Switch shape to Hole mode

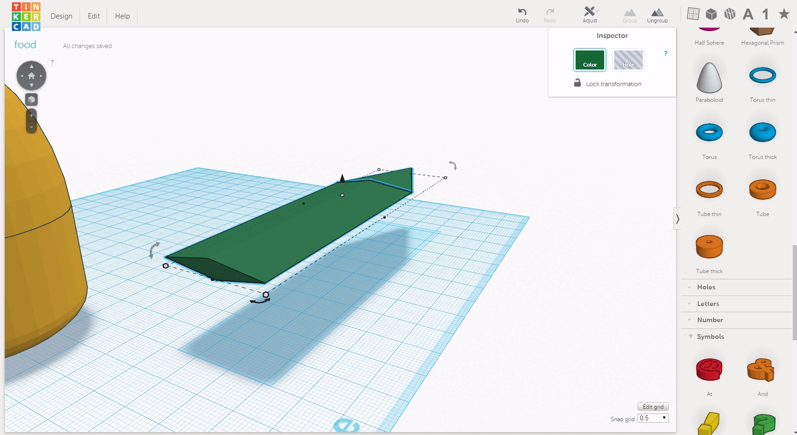click(x=628, y=60)
